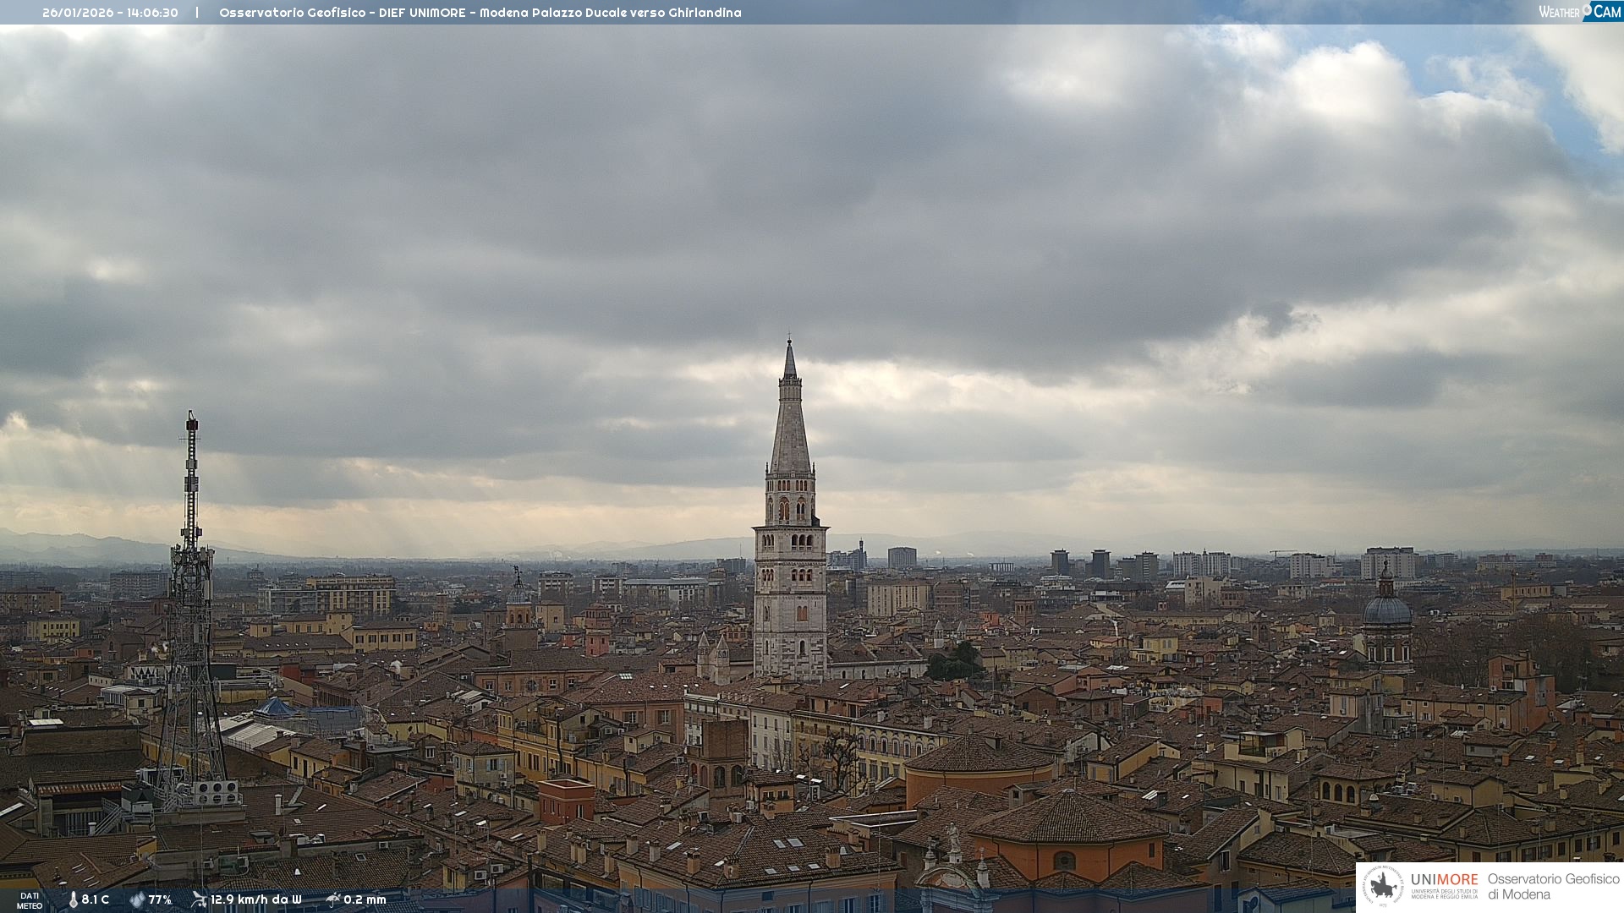Click the humidity water droplets icon

click(137, 899)
